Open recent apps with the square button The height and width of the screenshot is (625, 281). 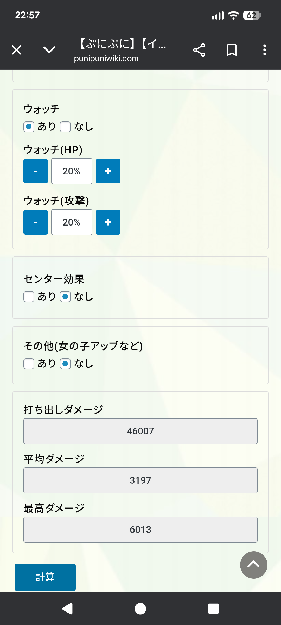click(x=213, y=609)
